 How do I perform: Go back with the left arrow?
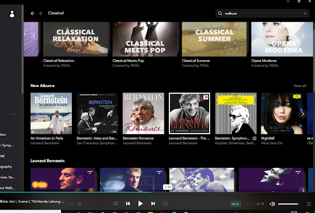click(32, 13)
